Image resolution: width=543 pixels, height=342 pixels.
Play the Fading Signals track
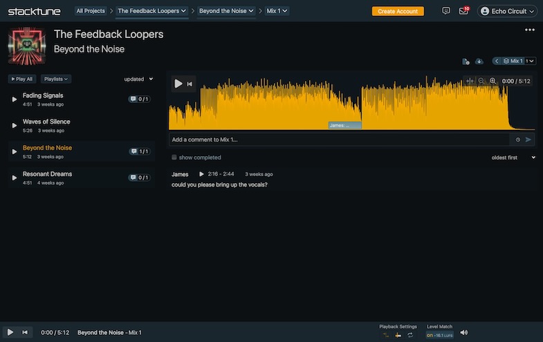tap(15, 99)
